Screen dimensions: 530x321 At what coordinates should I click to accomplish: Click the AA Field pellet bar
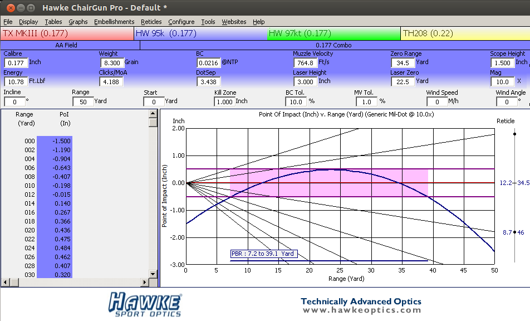click(70, 45)
